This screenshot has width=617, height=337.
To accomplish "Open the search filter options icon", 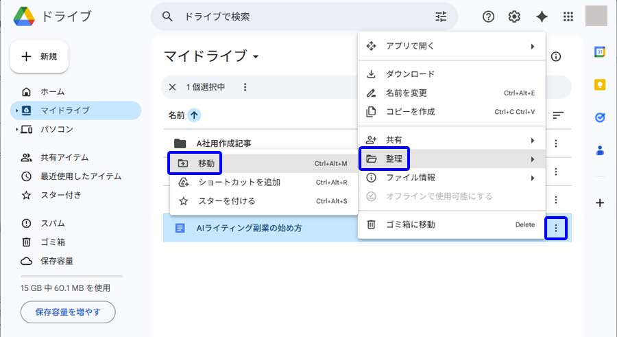I will click(x=441, y=17).
